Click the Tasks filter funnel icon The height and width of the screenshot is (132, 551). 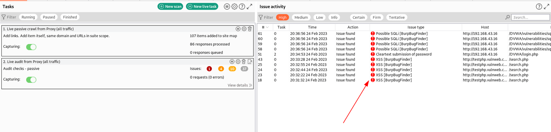[4, 17]
